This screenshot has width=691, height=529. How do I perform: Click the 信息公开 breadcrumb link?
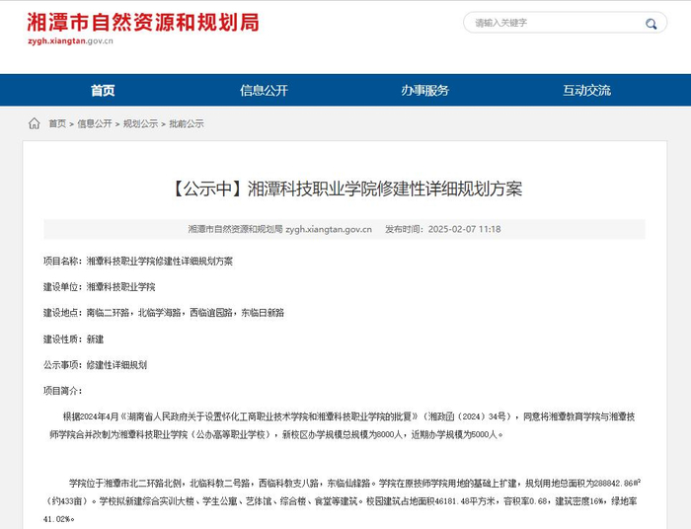point(95,123)
